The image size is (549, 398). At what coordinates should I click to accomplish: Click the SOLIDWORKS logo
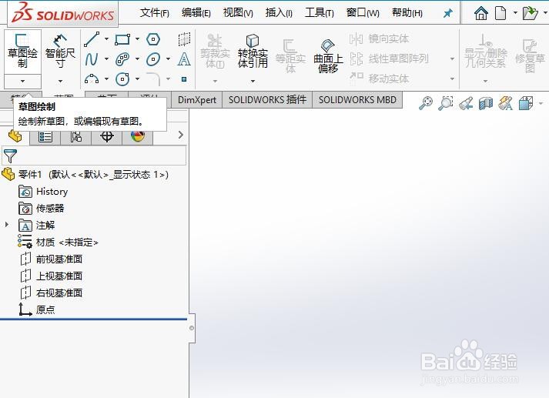[x=63, y=12]
